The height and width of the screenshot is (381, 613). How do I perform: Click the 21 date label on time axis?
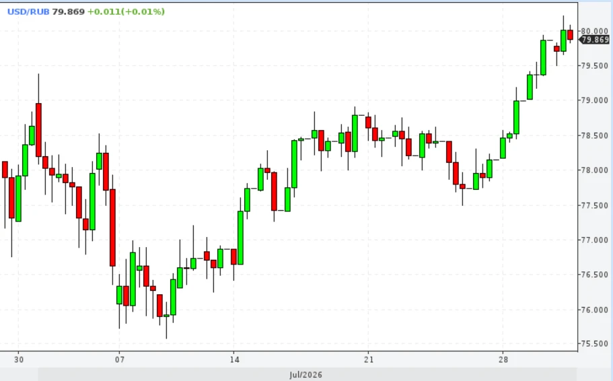(x=368, y=359)
